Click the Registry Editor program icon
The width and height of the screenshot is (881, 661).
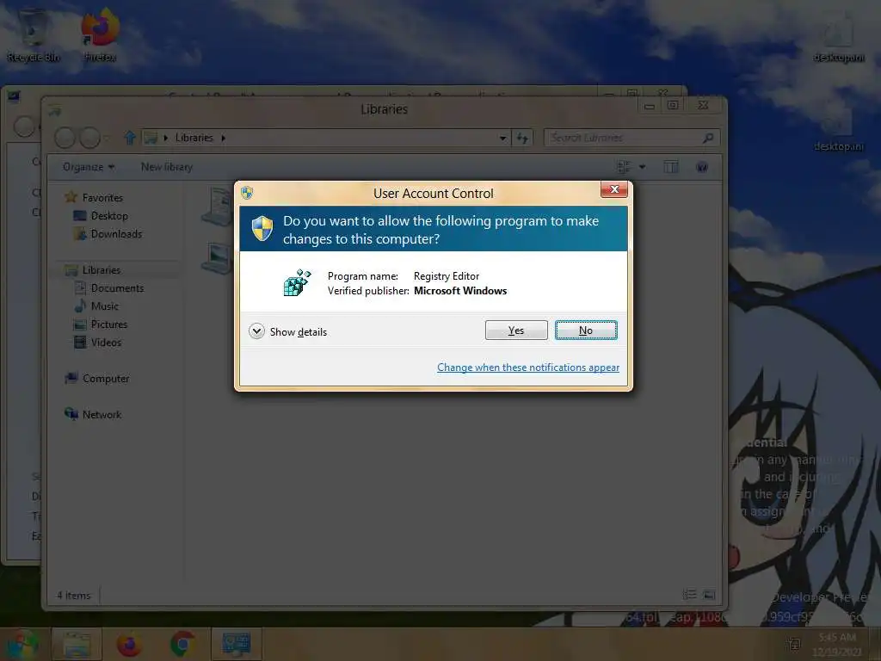(x=297, y=282)
